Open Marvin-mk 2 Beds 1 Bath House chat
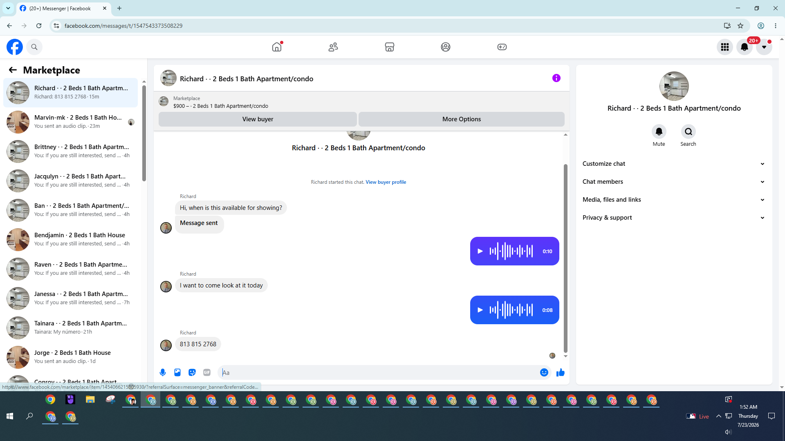Image resolution: width=785 pixels, height=441 pixels. (70, 122)
